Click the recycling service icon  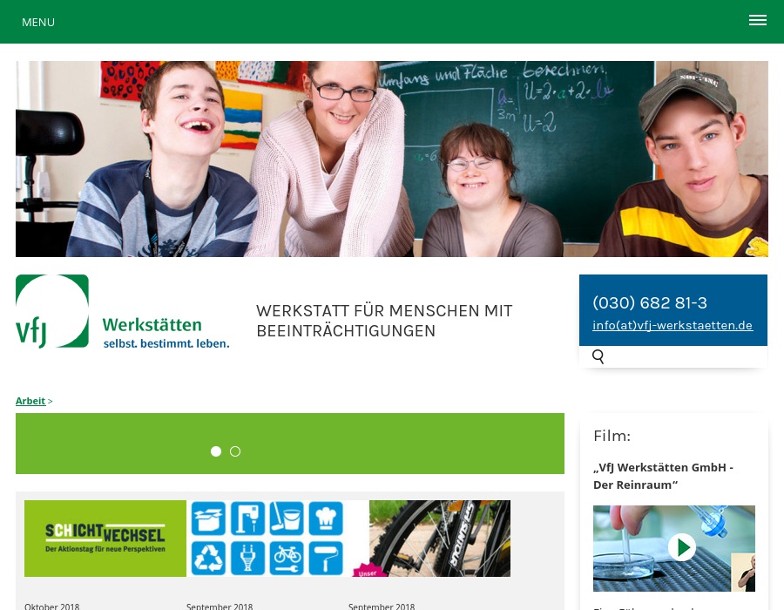(207, 558)
